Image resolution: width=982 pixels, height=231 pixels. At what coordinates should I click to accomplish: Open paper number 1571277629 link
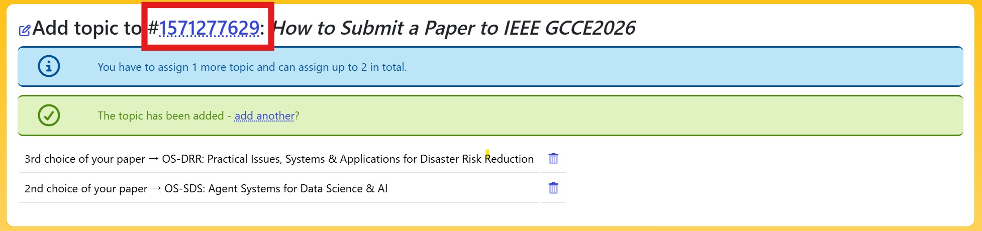point(209,28)
